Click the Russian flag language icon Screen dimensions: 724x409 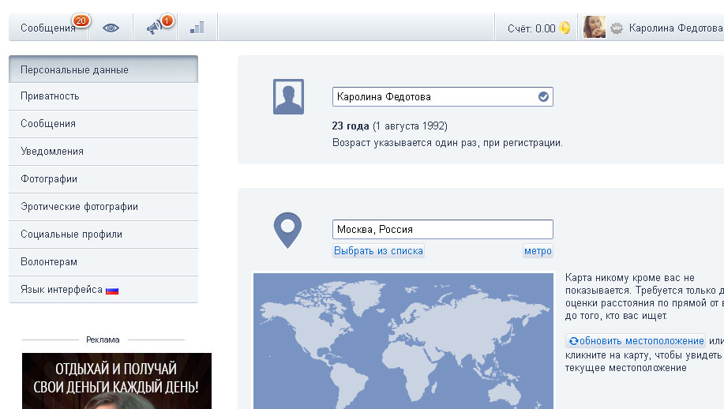[112, 291]
